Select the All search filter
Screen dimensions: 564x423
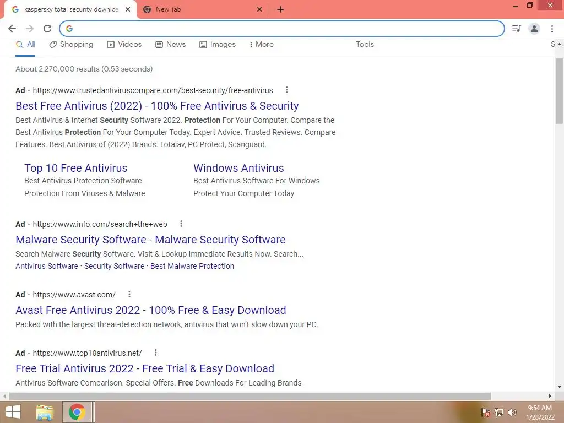pyautogui.click(x=25, y=45)
